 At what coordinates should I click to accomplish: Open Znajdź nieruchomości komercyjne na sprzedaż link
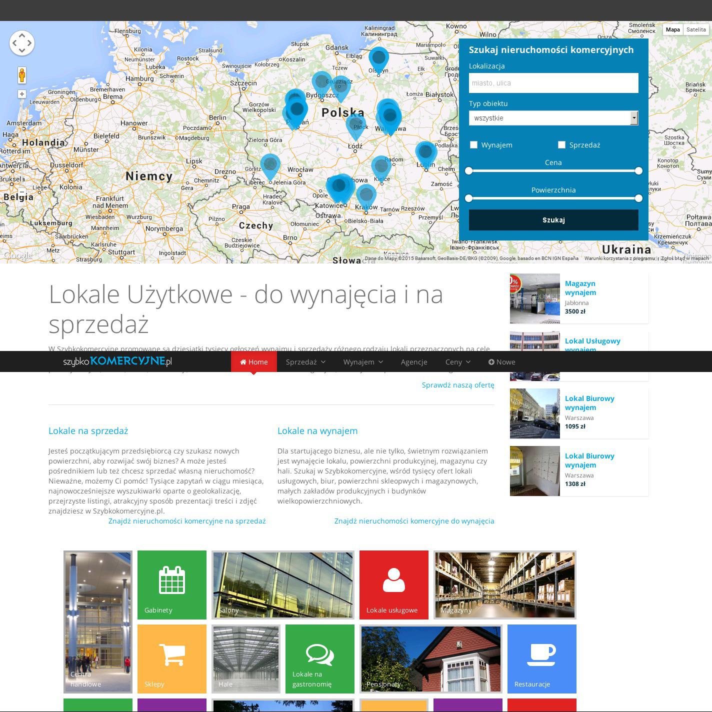pyautogui.click(x=187, y=521)
